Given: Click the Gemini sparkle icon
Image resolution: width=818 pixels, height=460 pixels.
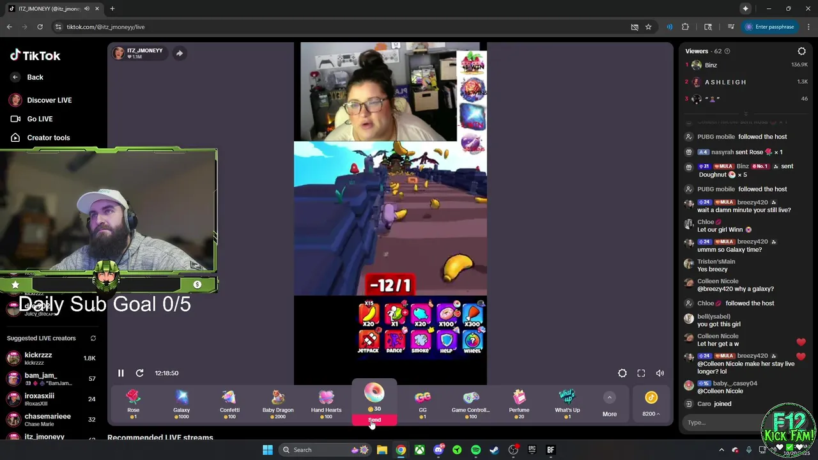Looking at the screenshot, I should point(745,8).
